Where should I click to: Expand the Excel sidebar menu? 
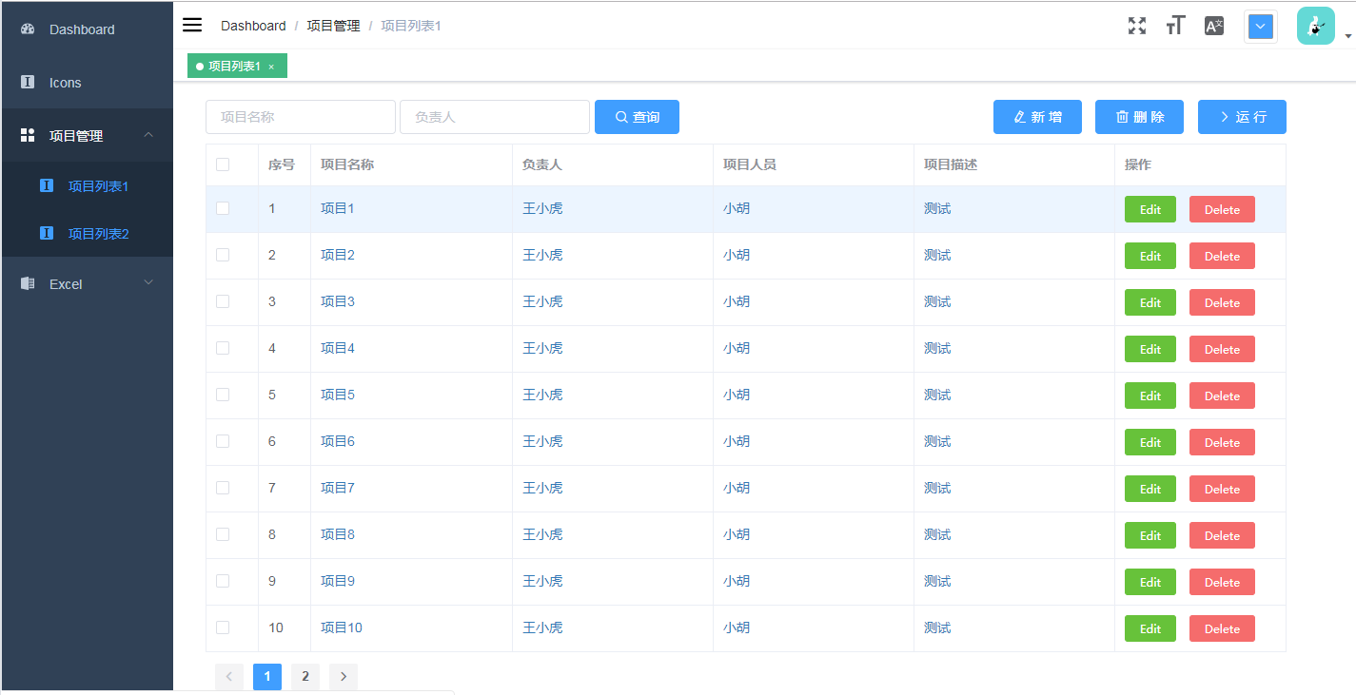click(88, 283)
